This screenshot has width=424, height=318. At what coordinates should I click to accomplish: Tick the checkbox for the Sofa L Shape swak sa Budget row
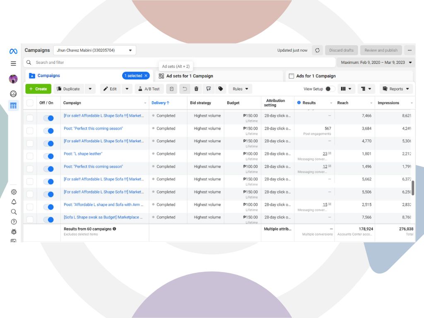click(30, 219)
